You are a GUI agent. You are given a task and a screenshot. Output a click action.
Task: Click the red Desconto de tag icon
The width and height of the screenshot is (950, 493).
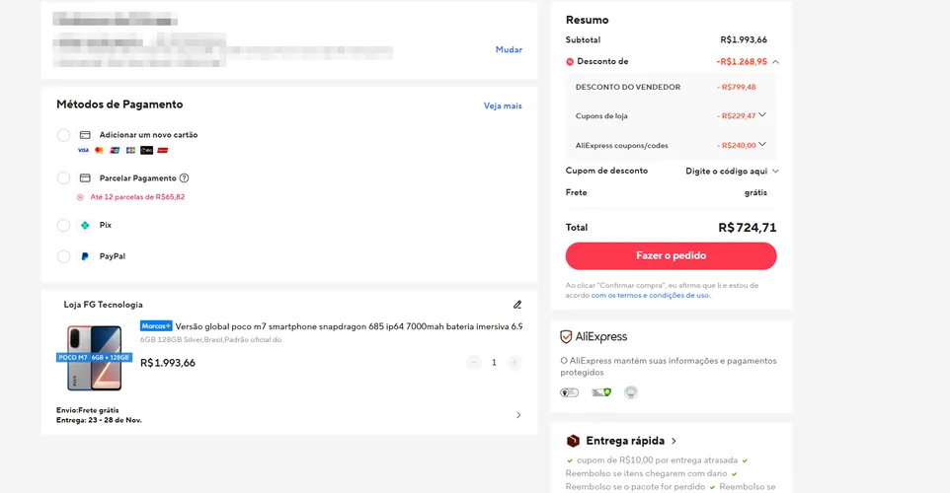click(x=570, y=62)
